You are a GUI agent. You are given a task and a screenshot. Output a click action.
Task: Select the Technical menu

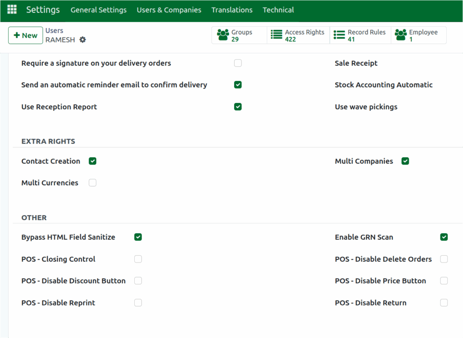tap(278, 9)
